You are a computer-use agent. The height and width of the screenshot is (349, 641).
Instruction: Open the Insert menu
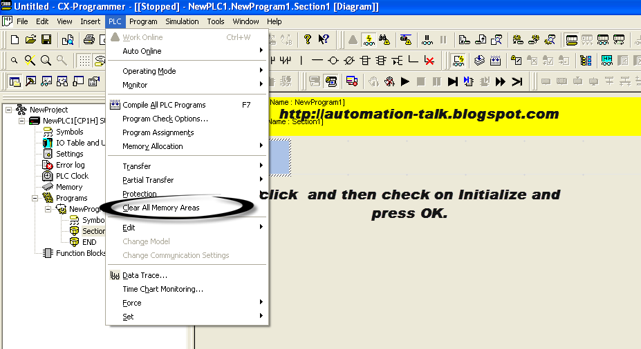(91, 21)
